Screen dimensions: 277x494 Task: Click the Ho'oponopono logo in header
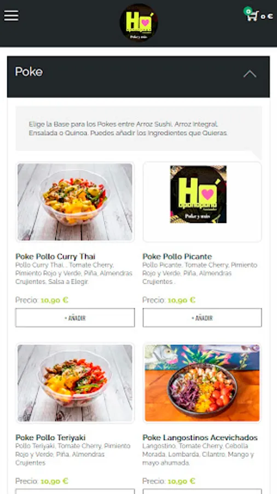138,23
